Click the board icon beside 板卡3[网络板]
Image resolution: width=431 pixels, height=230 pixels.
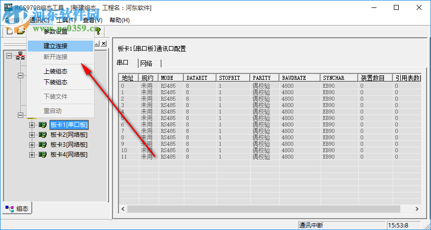point(42,145)
